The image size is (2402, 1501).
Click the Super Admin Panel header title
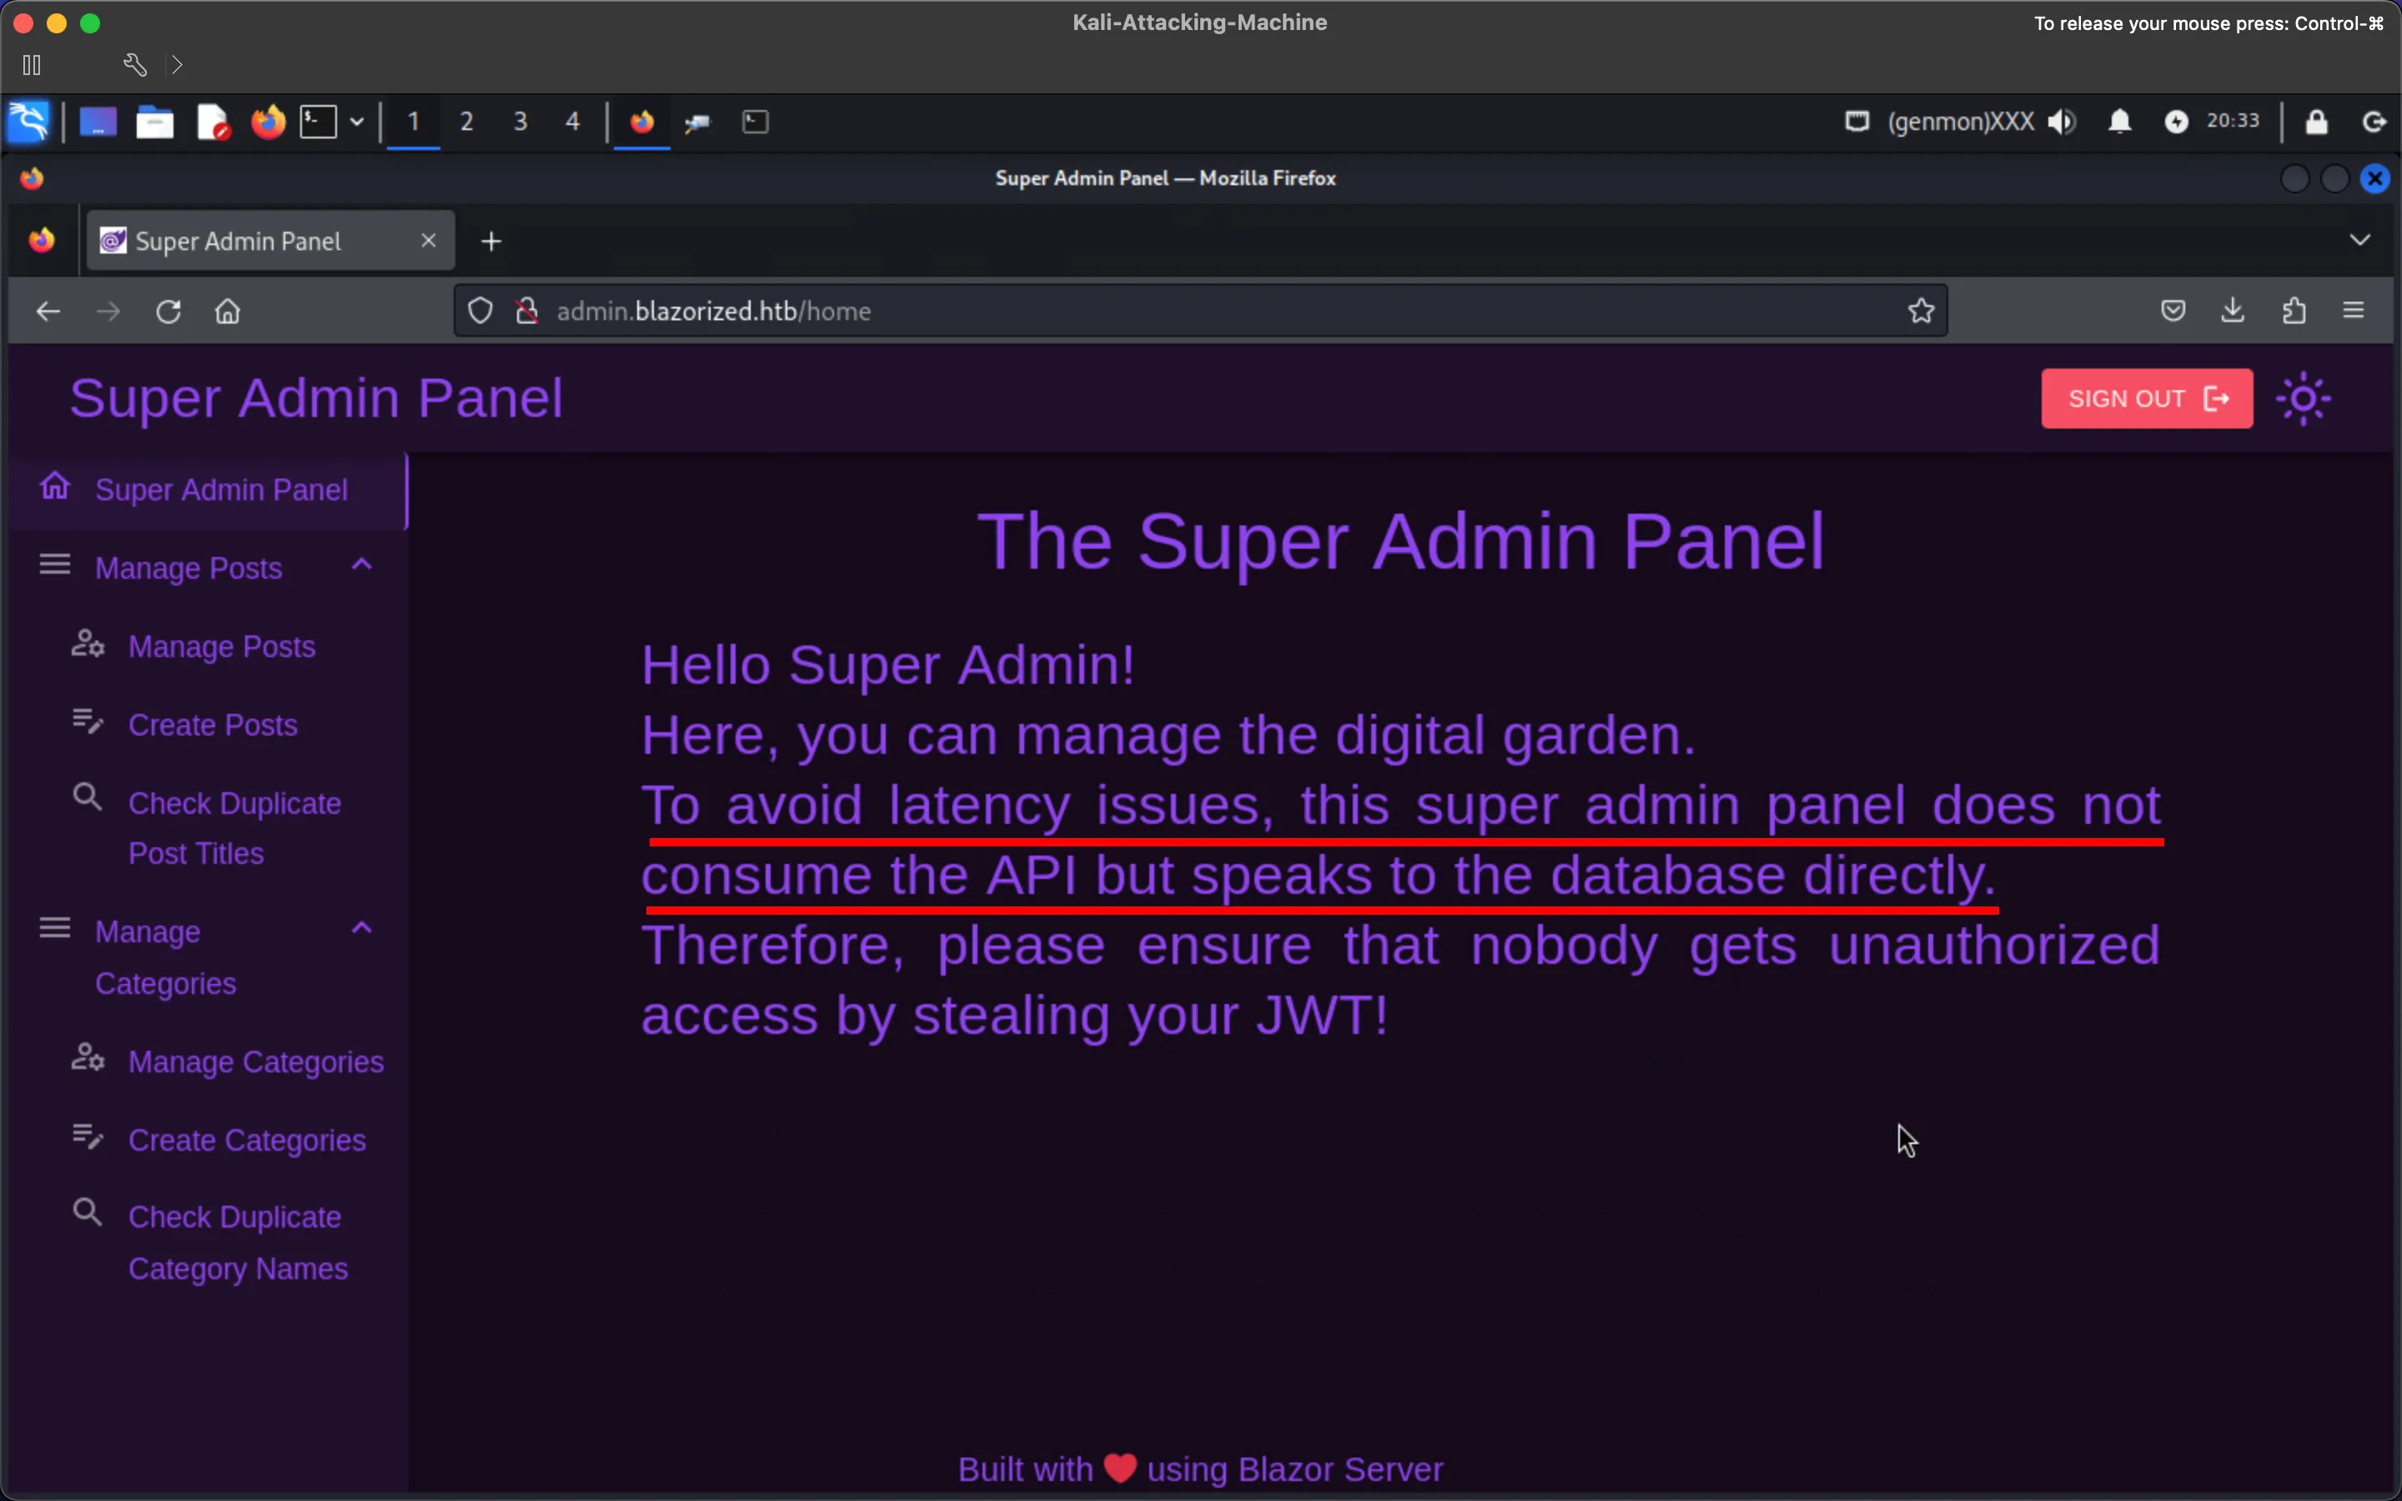[x=315, y=399]
